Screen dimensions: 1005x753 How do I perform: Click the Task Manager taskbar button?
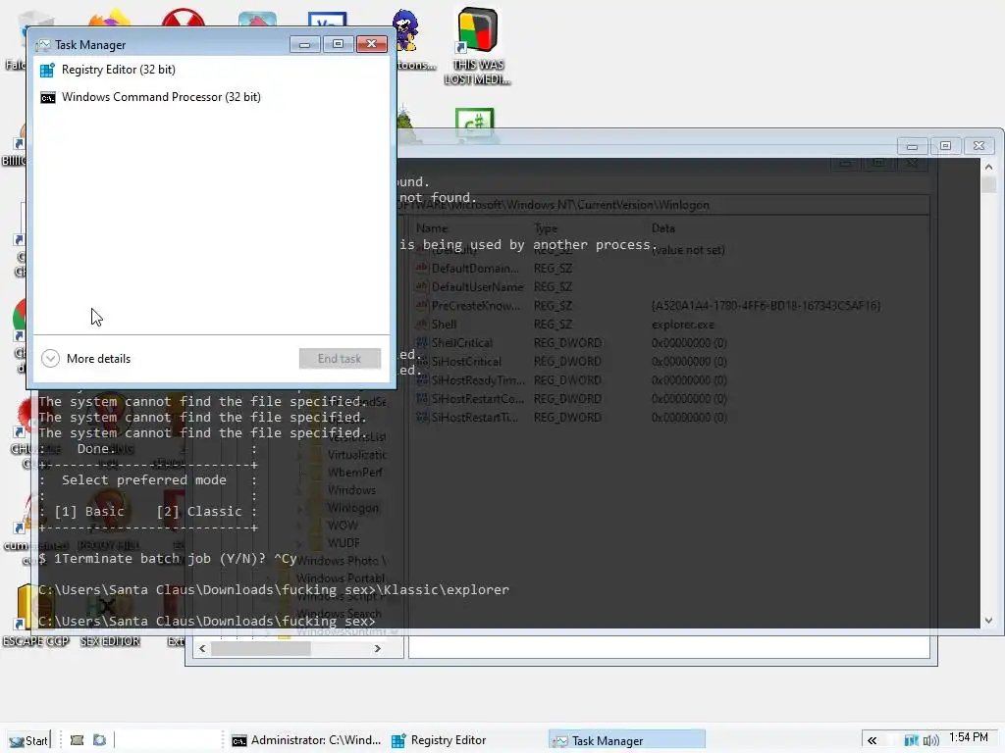pyautogui.click(x=627, y=740)
